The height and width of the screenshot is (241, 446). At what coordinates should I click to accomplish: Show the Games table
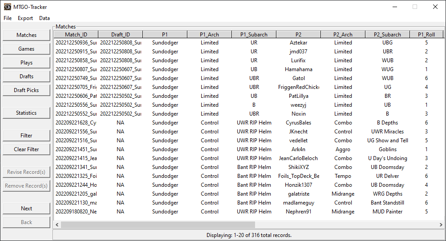coord(26,49)
